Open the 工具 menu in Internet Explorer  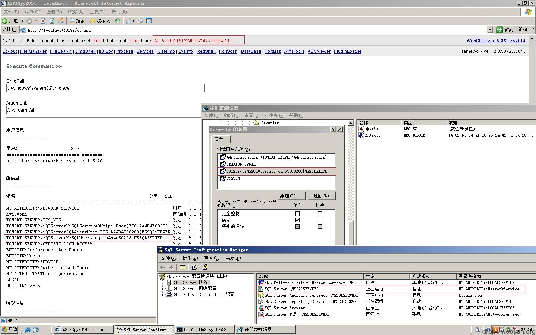97,12
